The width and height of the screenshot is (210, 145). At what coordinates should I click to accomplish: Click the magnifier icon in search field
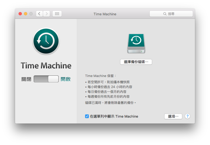coord(165,14)
